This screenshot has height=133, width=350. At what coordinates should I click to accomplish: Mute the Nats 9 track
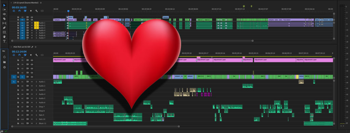point(32,115)
